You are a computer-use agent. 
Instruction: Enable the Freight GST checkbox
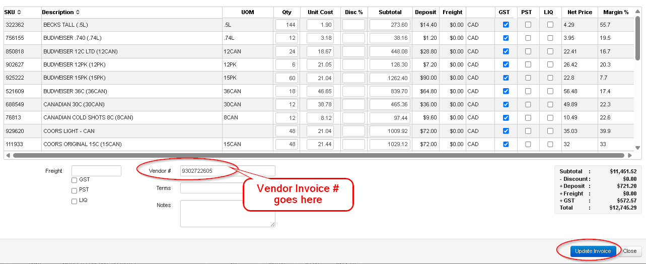click(x=75, y=180)
